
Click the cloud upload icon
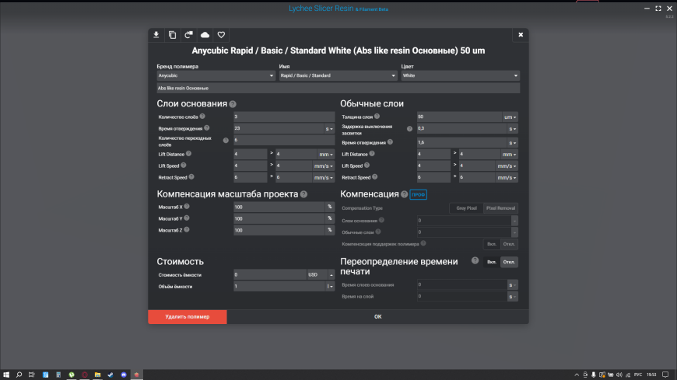205,35
